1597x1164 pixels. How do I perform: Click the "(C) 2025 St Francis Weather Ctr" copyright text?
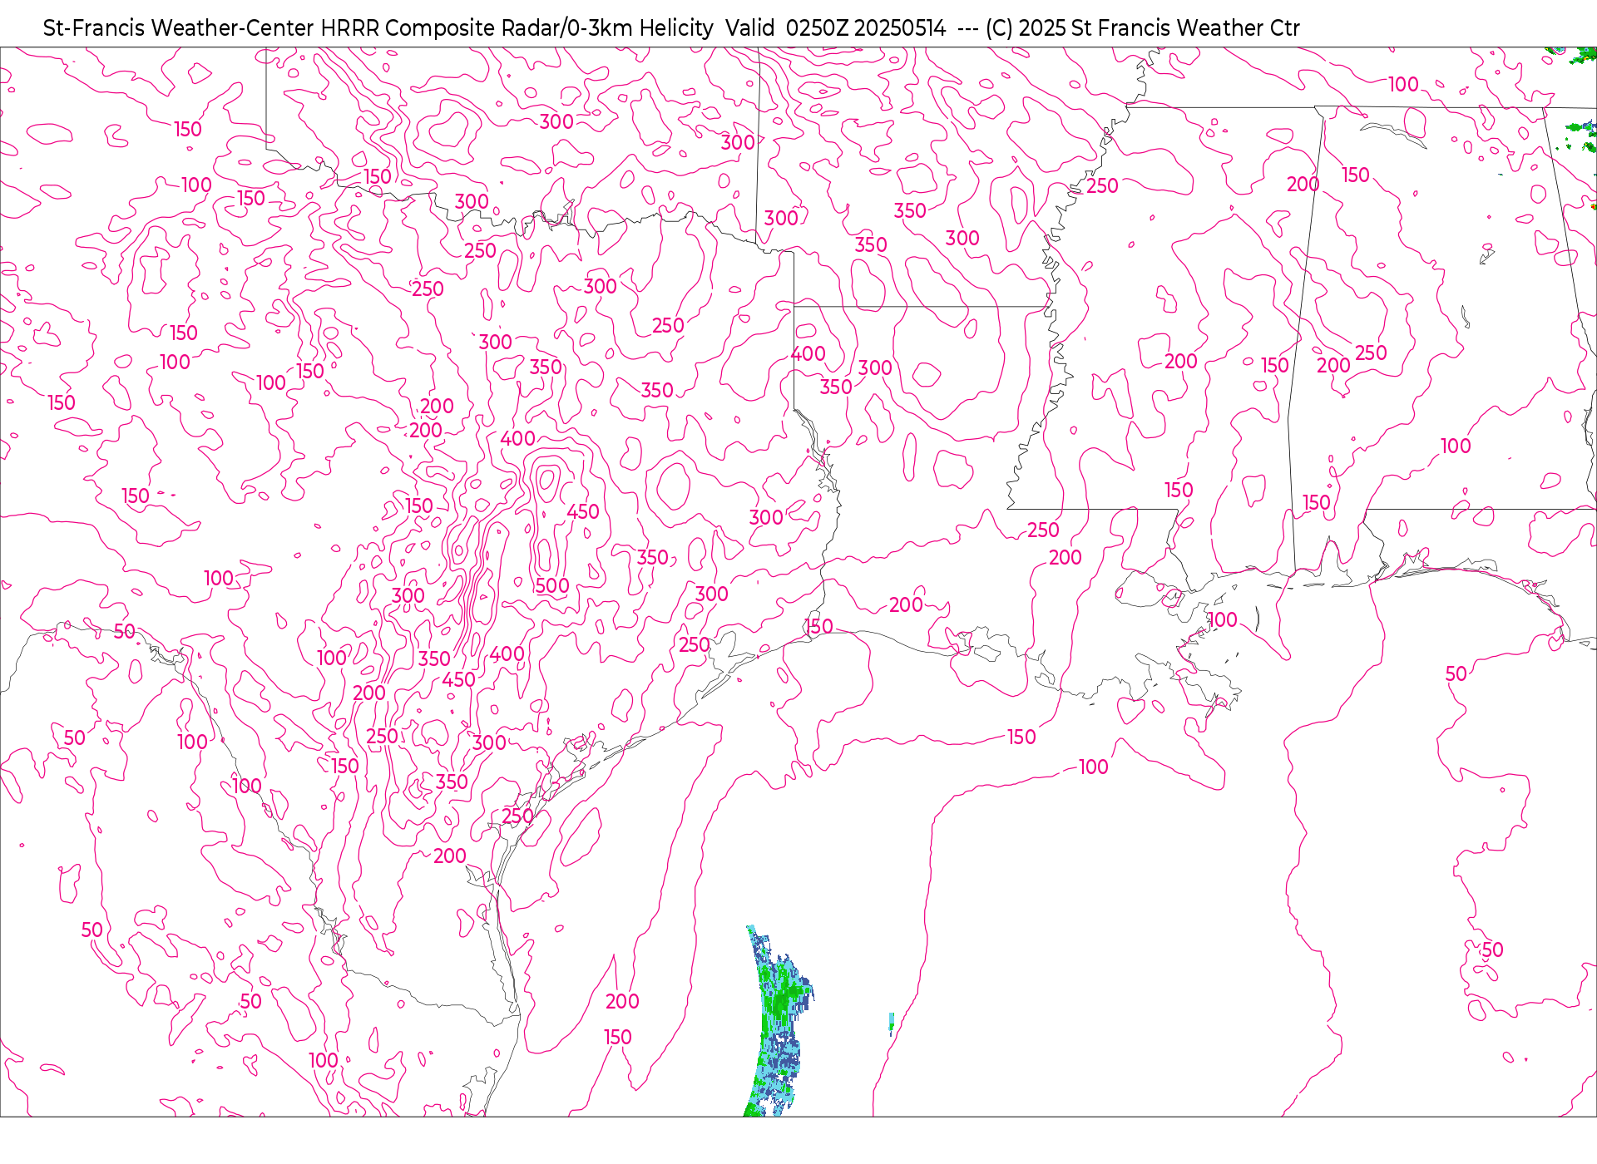tap(1142, 28)
